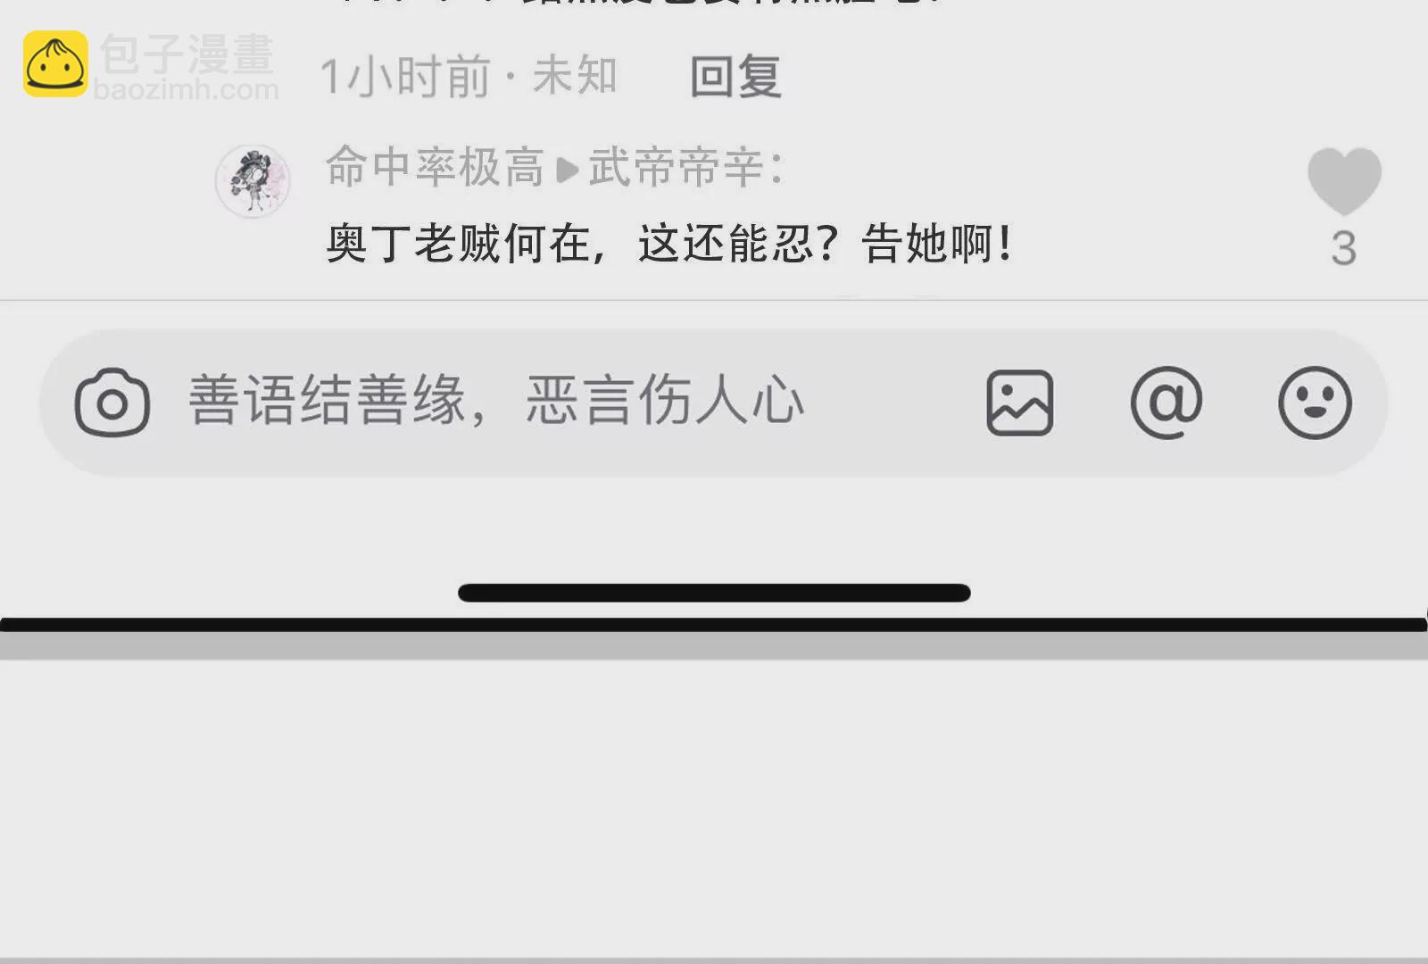Open the baozimh.com link
This screenshot has height=964, width=1428.
click(x=186, y=89)
